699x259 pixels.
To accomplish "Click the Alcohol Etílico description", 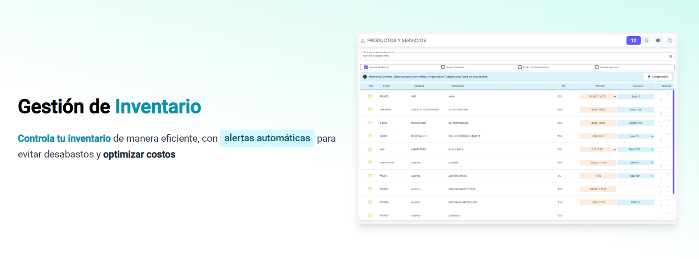I will point(456,150).
